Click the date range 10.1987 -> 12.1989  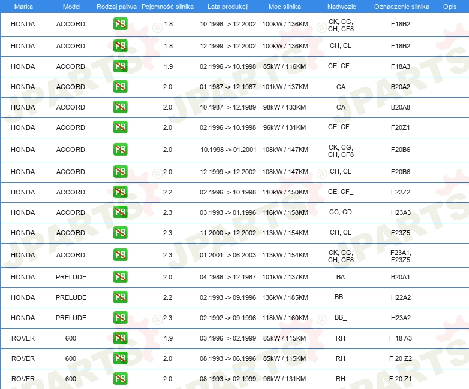[x=228, y=107]
